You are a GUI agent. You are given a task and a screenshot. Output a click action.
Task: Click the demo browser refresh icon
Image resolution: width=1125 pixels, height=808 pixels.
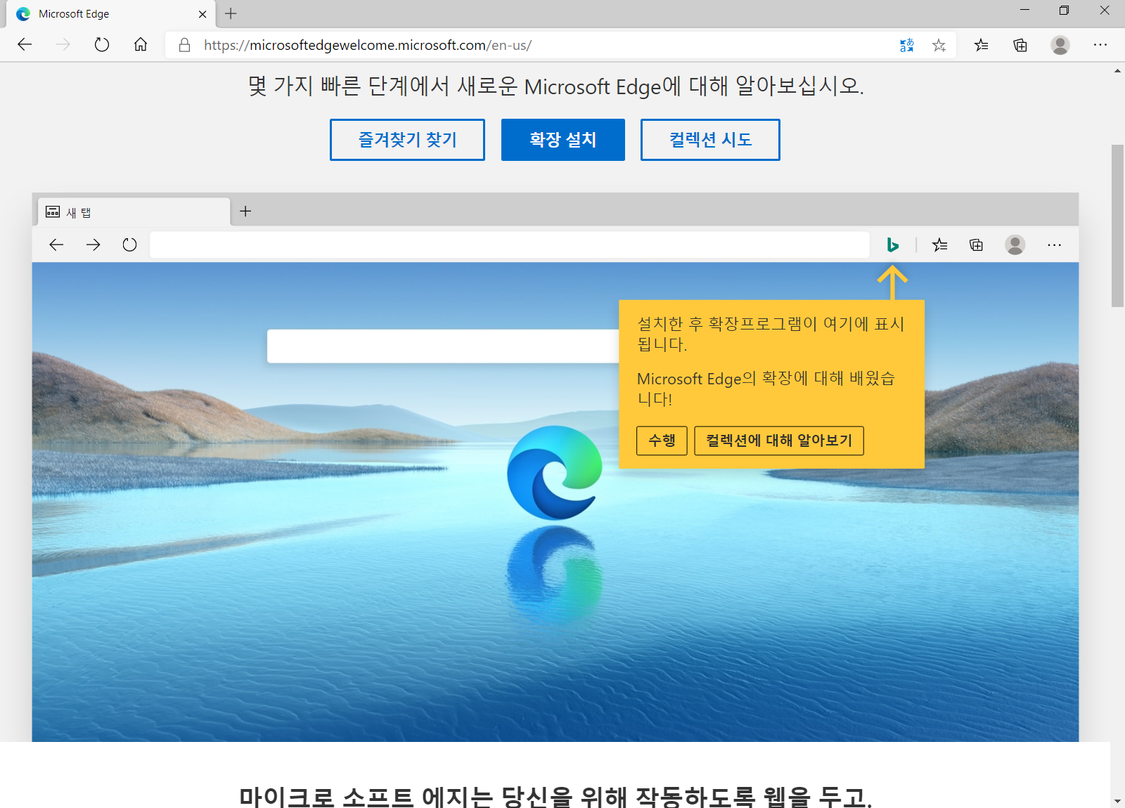(129, 245)
